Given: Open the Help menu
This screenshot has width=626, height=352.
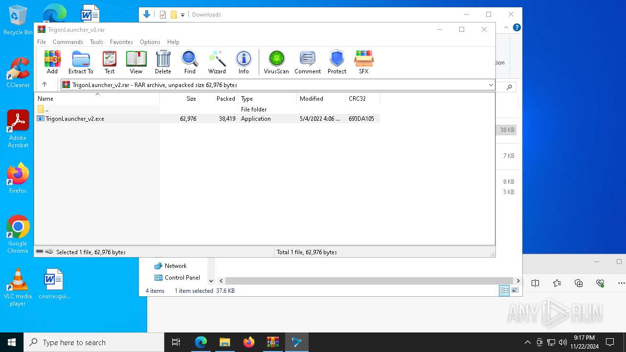Looking at the screenshot, I should coord(173,42).
